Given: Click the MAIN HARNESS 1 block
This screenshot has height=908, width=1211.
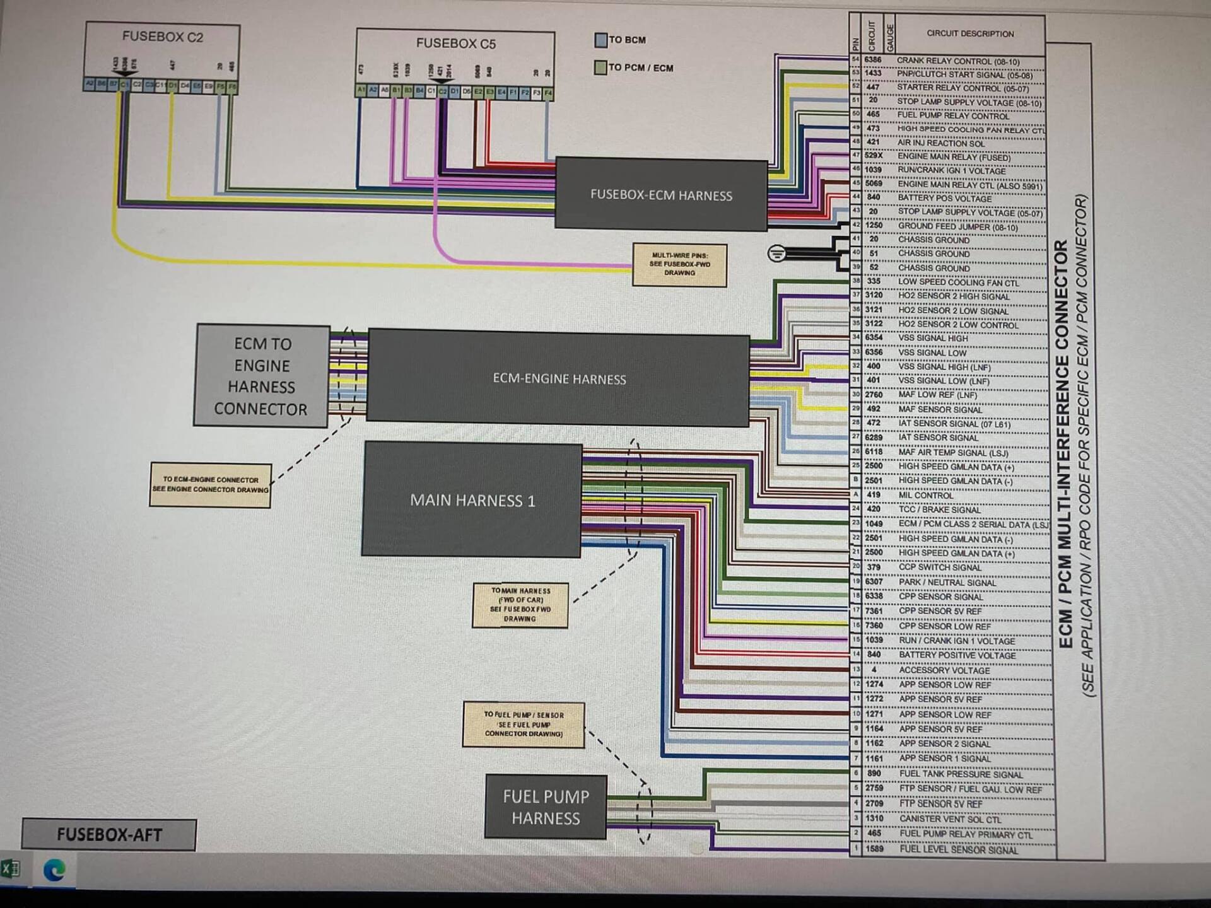Looking at the screenshot, I should 472,500.
